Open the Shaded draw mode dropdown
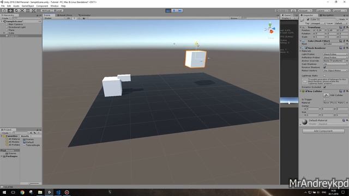349x196 pixels. coord(54,18)
